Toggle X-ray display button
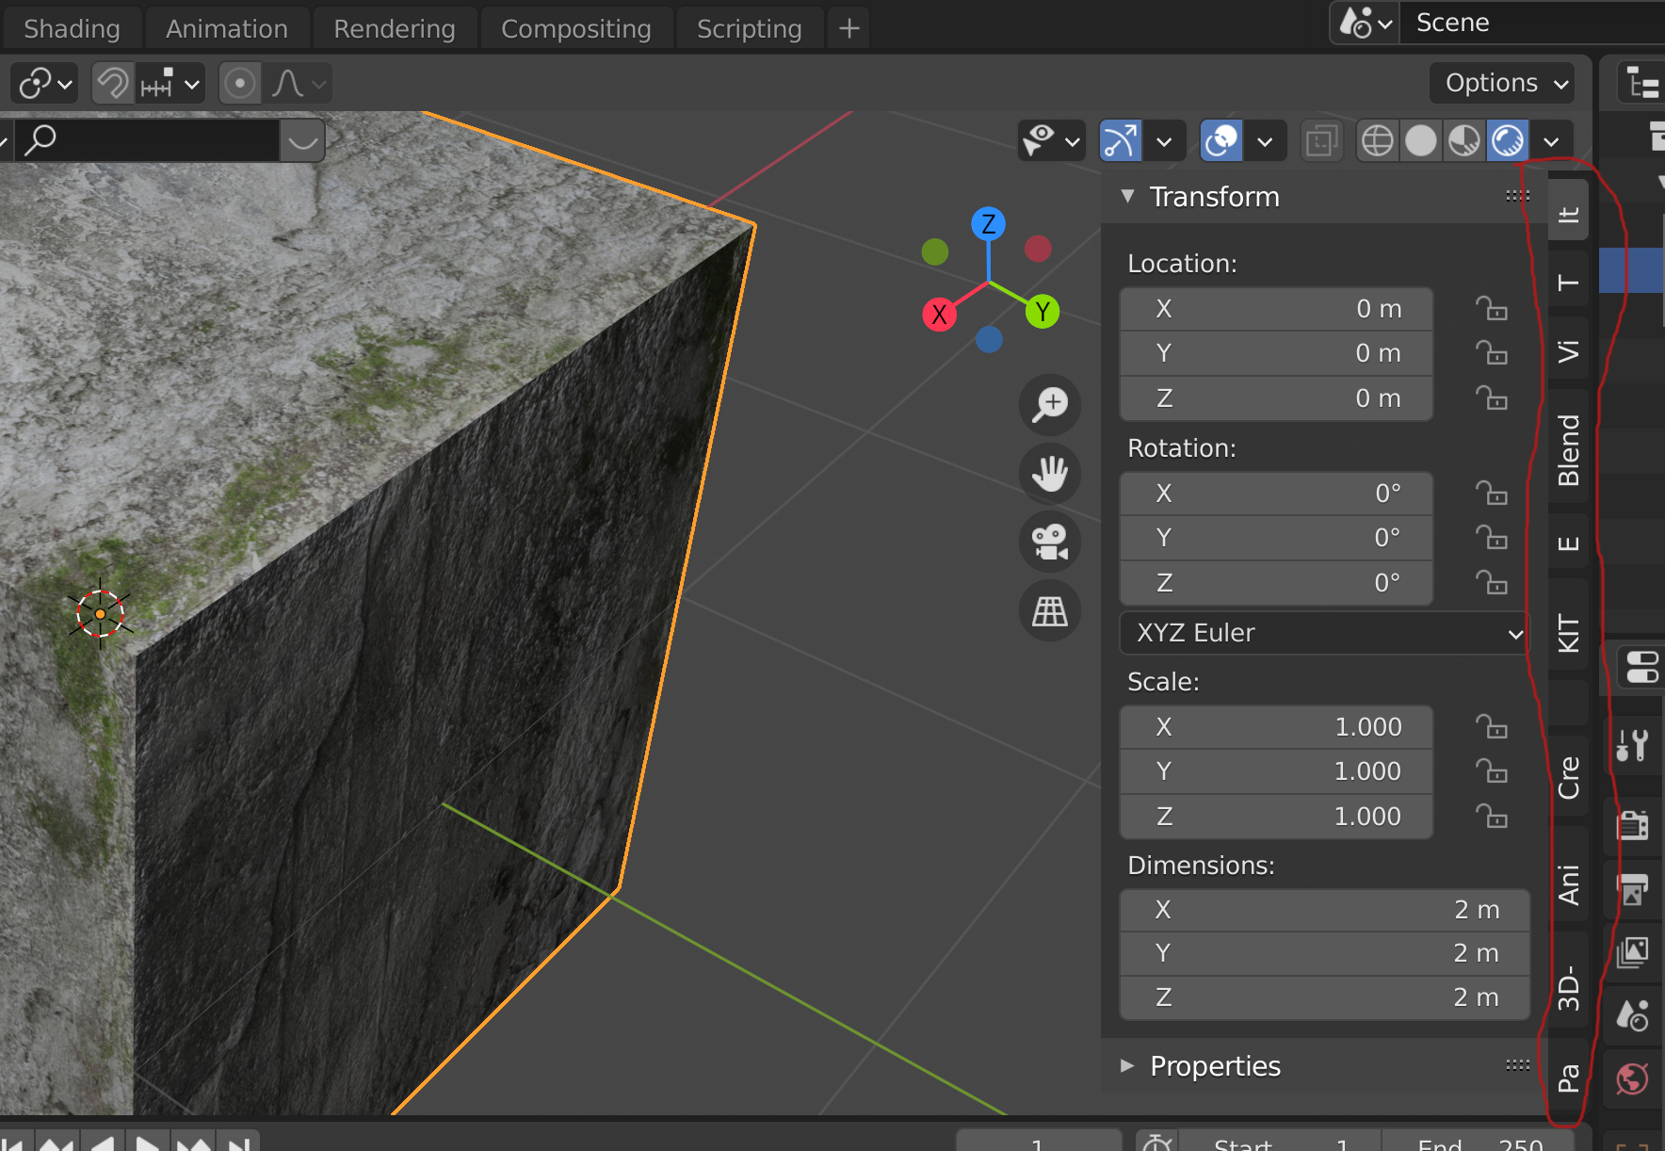Screen dimensions: 1665x1151 tap(1321, 141)
